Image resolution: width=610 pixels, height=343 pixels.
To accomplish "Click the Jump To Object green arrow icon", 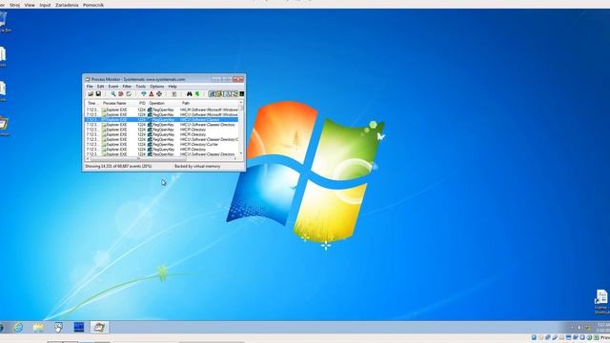I will (197, 93).
